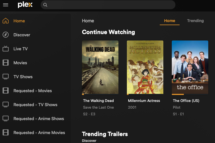The image size is (215, 143).
Task: Click the S1 · E1 episode label
Action: tap(178, 114)
